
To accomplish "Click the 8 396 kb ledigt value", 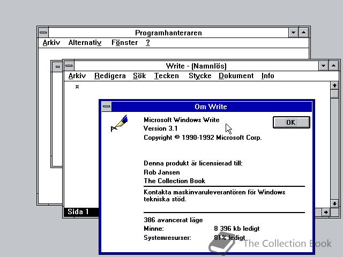I will click(x=237, y=229).
